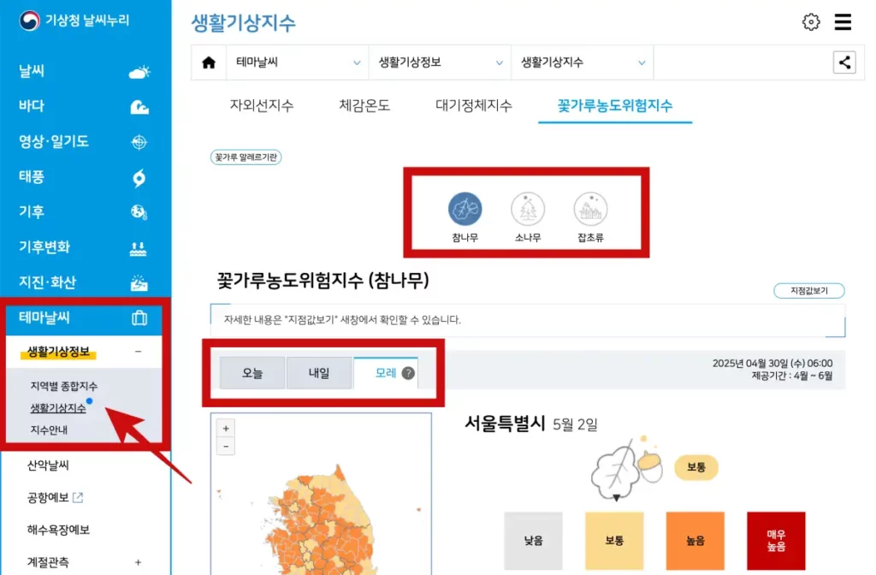Switch to the 체감온도 tab
The width and height of the screenshot is (876, 575).
[x=364, y=105]
